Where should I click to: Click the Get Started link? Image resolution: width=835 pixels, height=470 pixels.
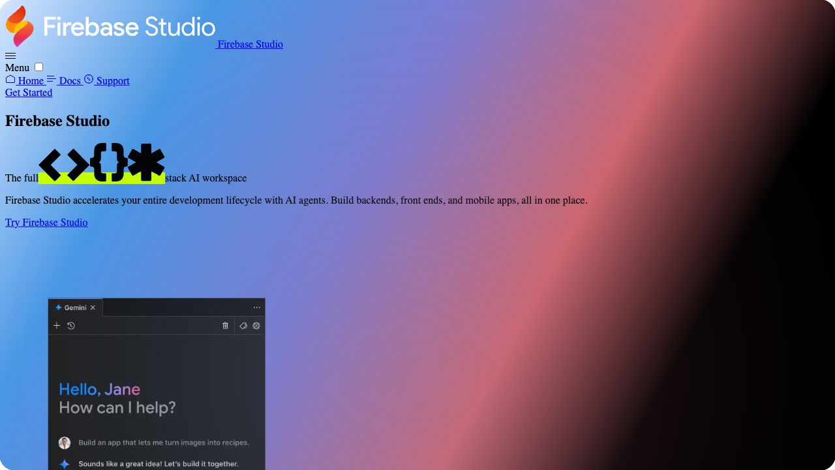(x=29, y=93)
